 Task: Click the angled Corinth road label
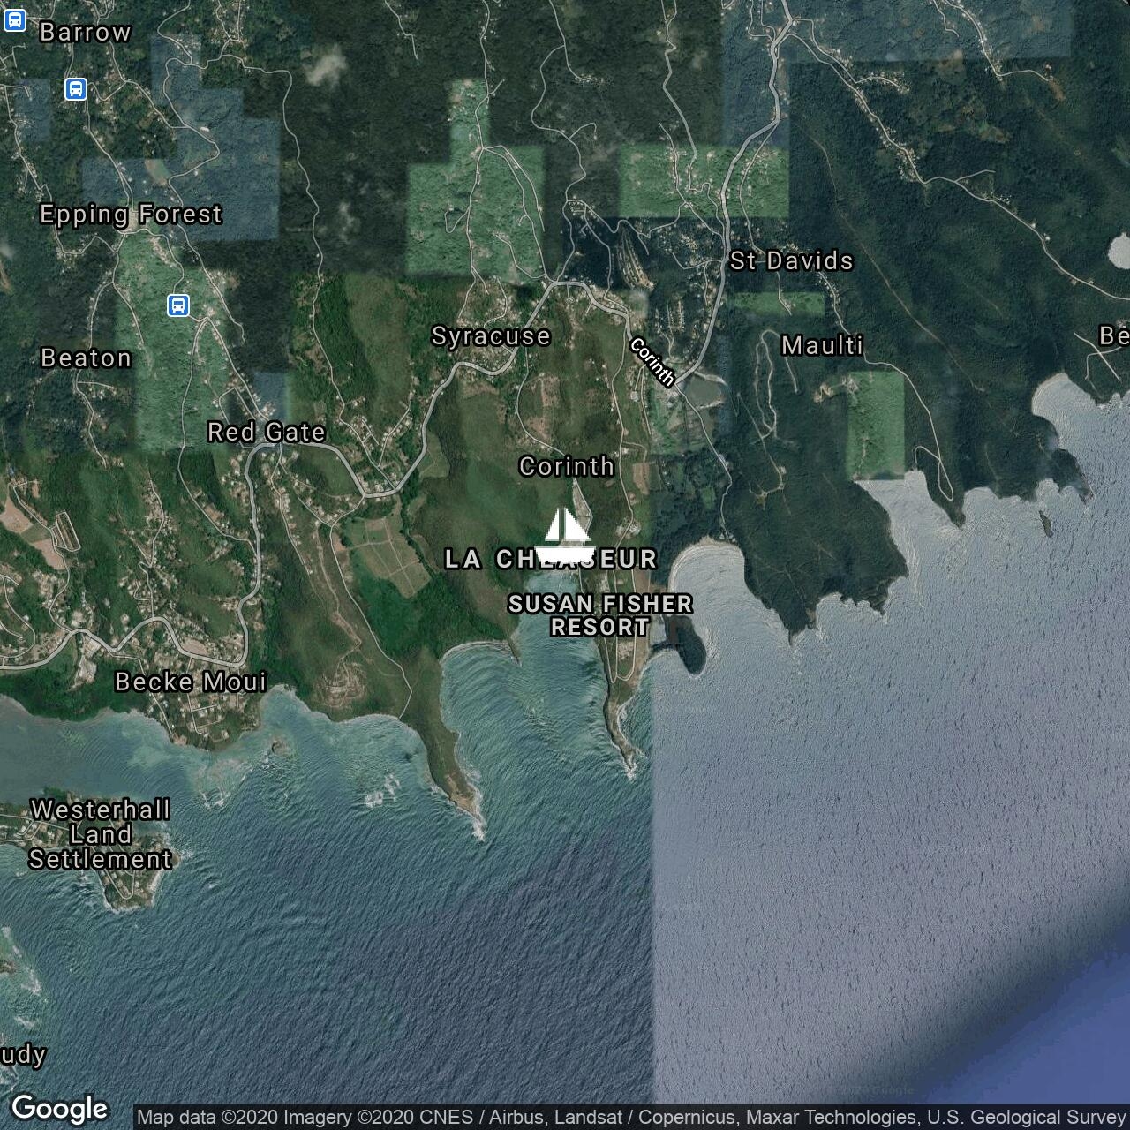click(x=653, y=362)
